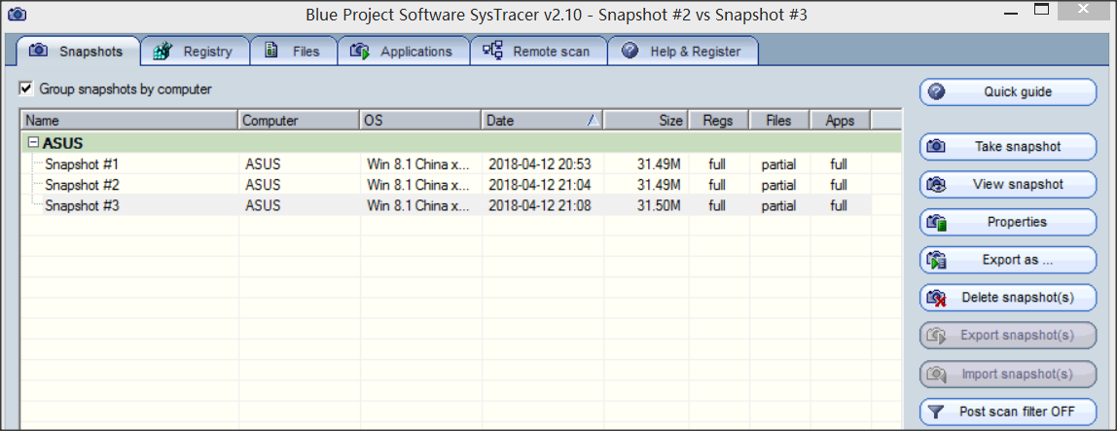This screenshot has width=1117, height=431.
Task: Click the Export as ... button
Action: 1007,260
